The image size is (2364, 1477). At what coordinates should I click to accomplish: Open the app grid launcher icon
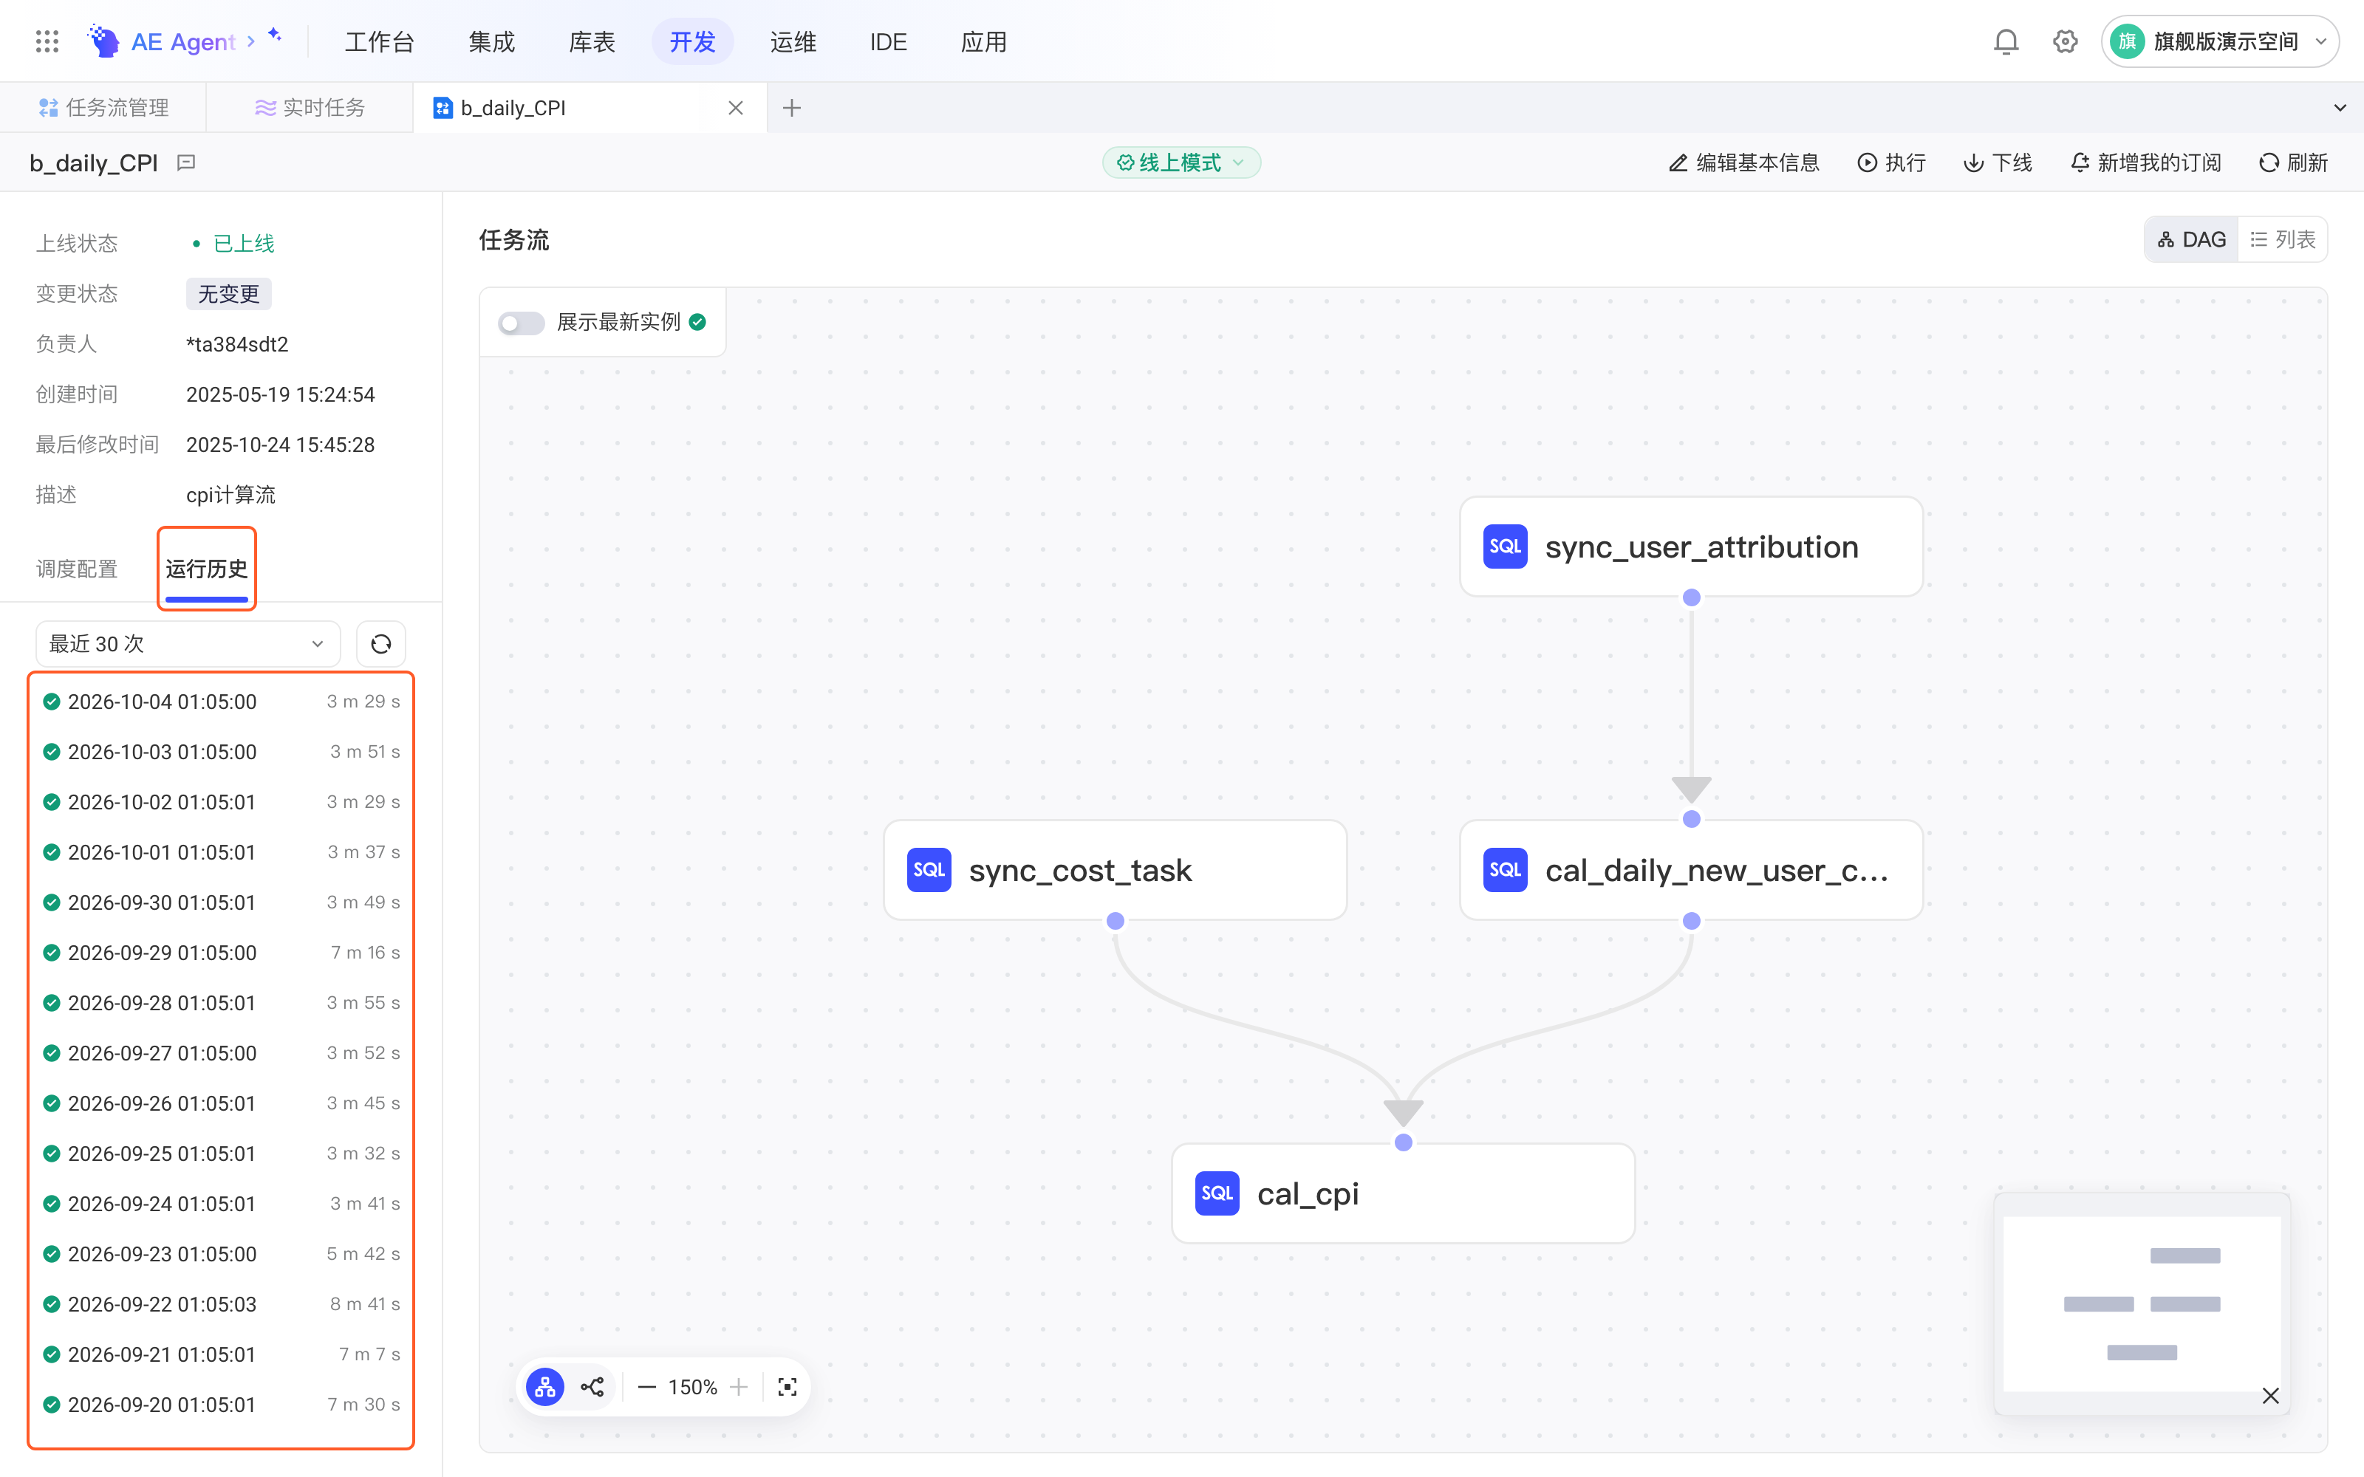tap(47, 41)
